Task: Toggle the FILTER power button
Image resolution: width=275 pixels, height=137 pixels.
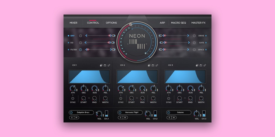Action: pos(81,50)
